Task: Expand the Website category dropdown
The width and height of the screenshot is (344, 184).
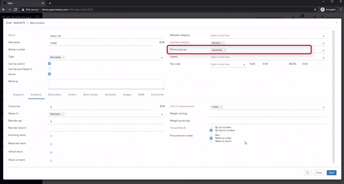Action: click(x=323, y=36)
